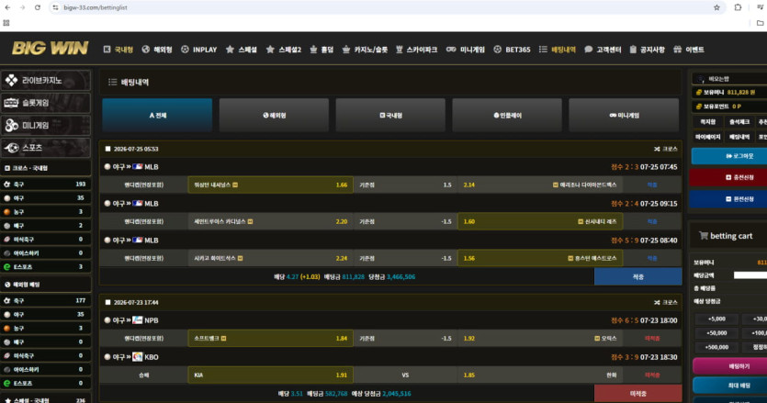Bookmark this page with star icon
Viewport: 767px width, 403px height.
[716, 7]
